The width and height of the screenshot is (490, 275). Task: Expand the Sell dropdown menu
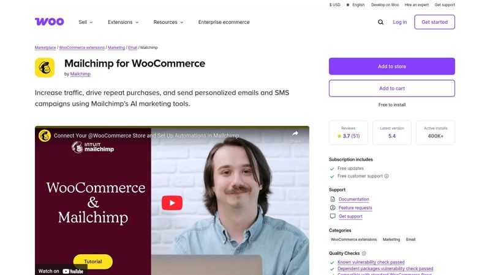(x=86, y=22)
